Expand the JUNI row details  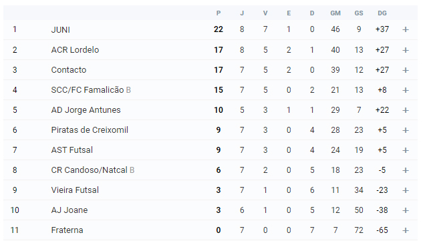[x=406, y=29]
